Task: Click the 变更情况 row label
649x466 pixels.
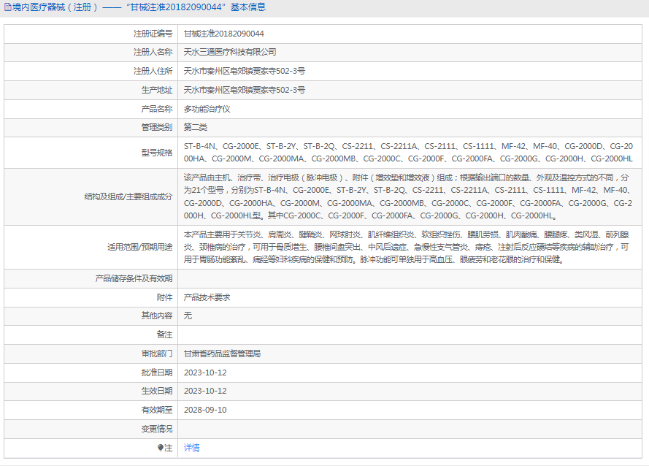Action: tap(157, 429)
